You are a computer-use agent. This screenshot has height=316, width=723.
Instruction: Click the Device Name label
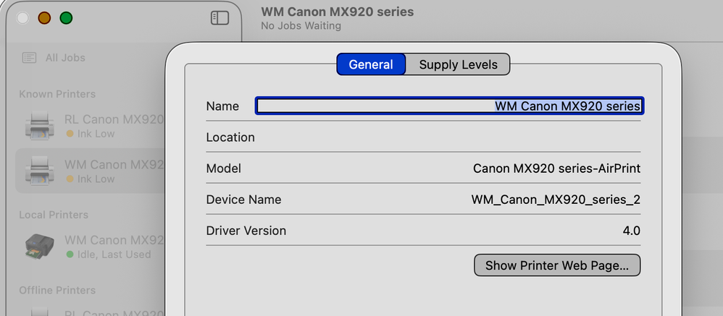click(x=243, y=200)
